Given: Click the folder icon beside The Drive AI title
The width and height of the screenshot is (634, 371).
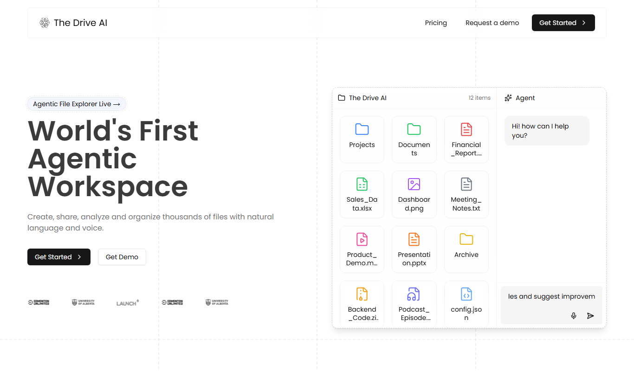Looking at the screenshot, I should 342,98.
